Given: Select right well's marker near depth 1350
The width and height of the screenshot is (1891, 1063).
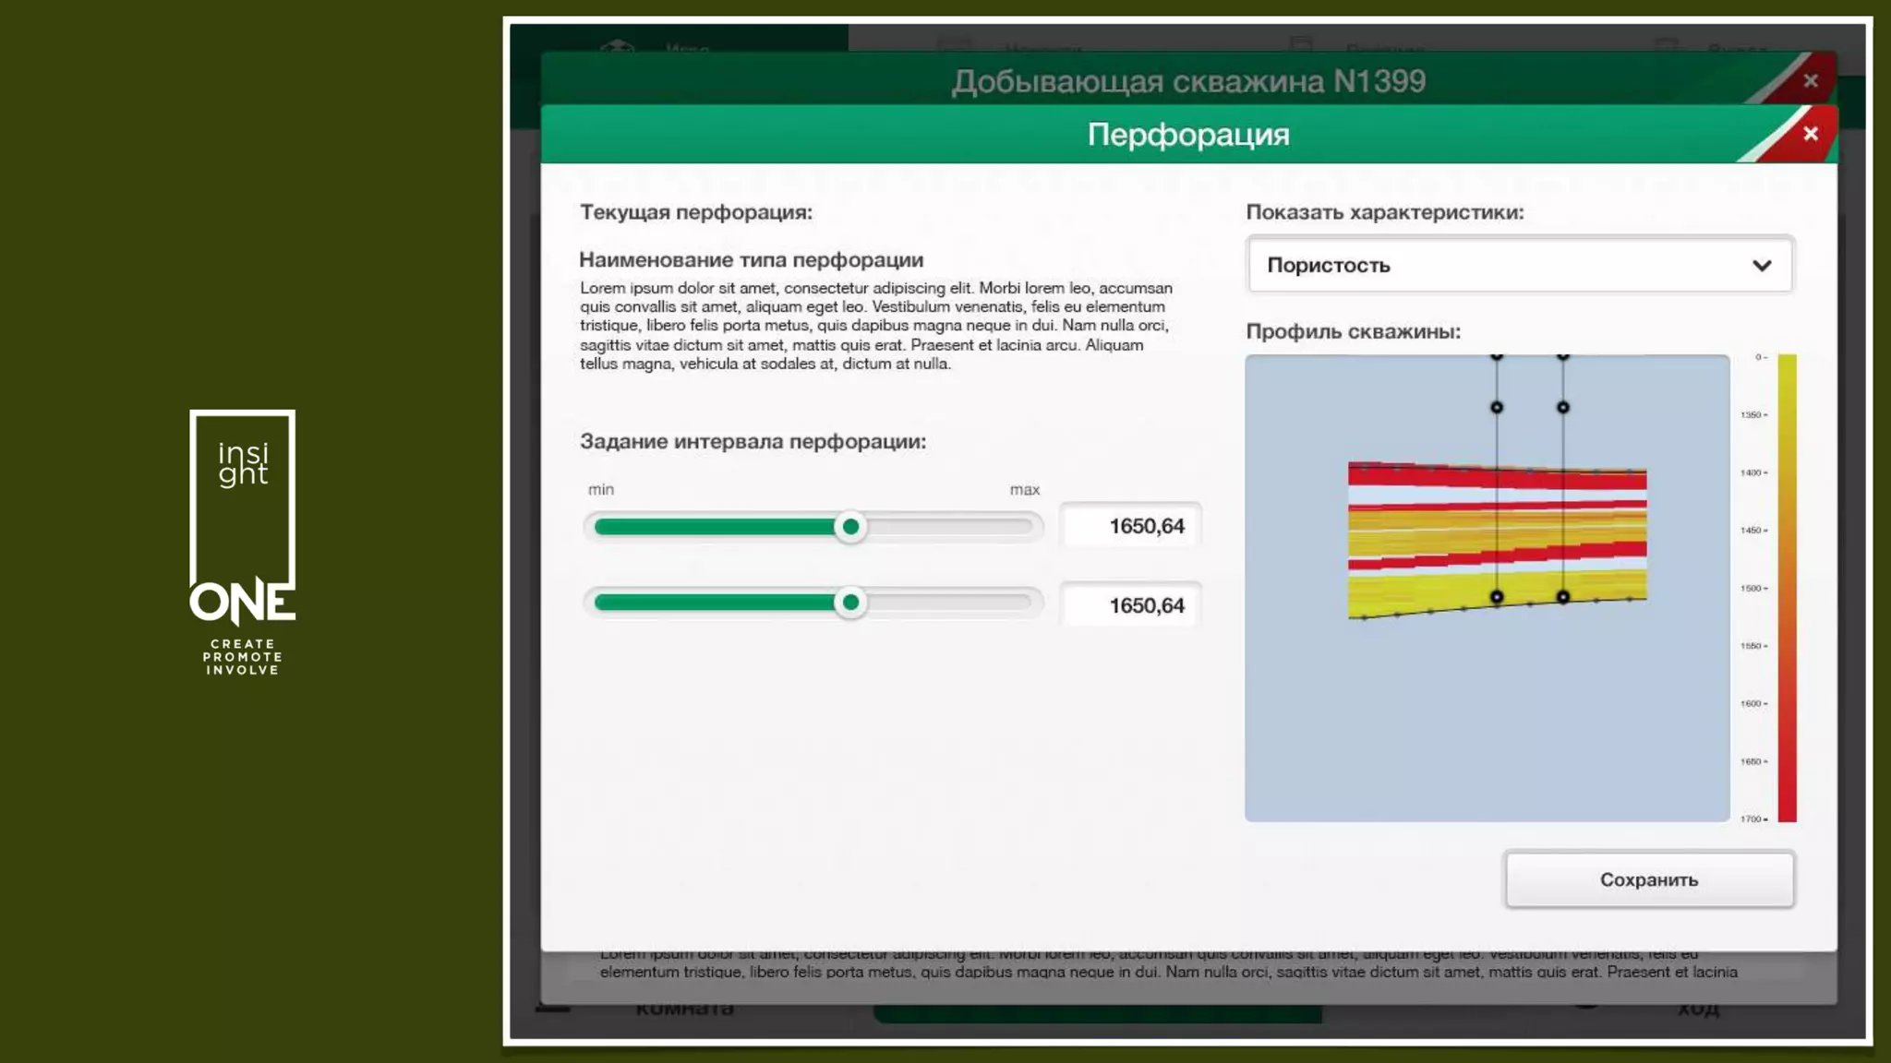Looking at the screenshot, I should click(x=1563, y=407).
